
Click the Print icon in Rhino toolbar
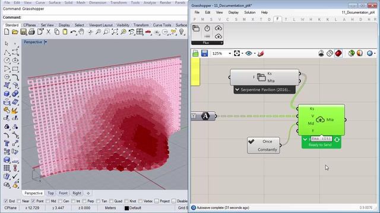click(x=31, y=32)
